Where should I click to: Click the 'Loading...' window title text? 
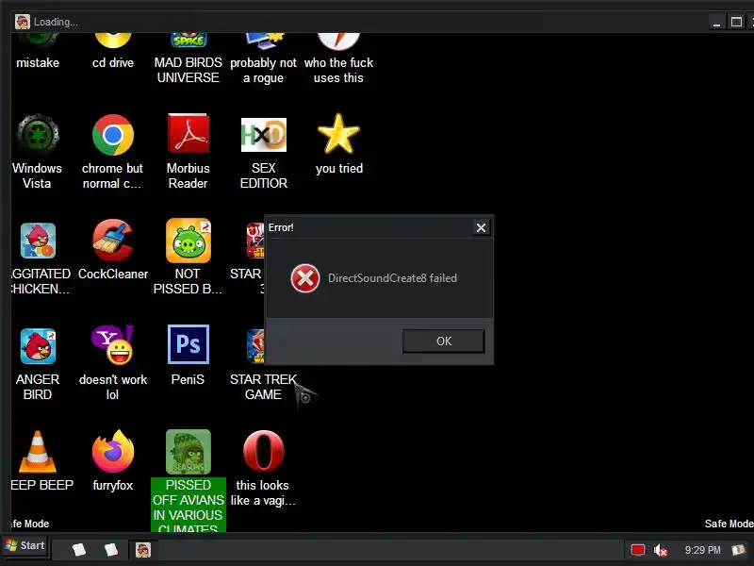coord(56,22)
